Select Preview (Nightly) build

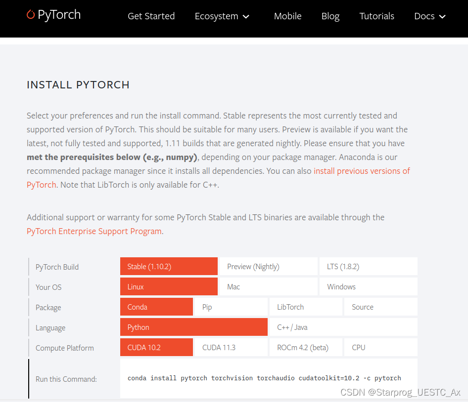point(268,266)
